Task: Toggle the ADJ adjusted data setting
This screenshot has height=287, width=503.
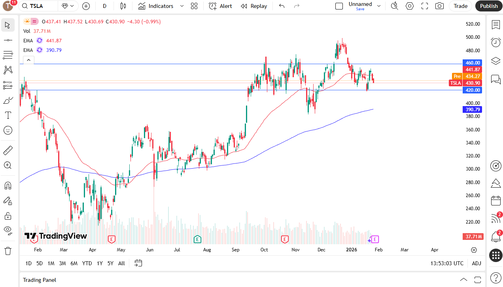Action: click(x=477, y=263)
